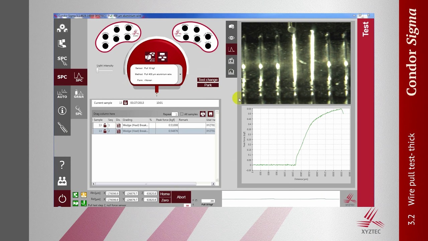Click the lock icon in sequence 1 row

tap(105, 125)
